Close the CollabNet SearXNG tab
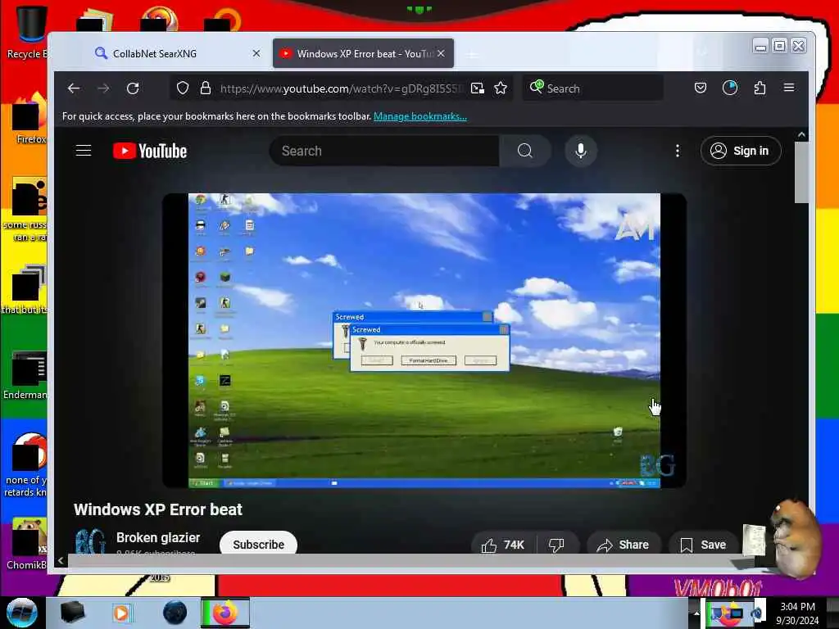This screenshot has width=839, height=629. [256, 53]
